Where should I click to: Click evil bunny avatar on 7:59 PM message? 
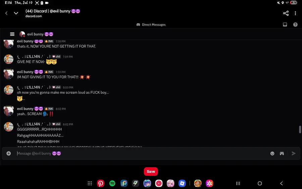9,75
